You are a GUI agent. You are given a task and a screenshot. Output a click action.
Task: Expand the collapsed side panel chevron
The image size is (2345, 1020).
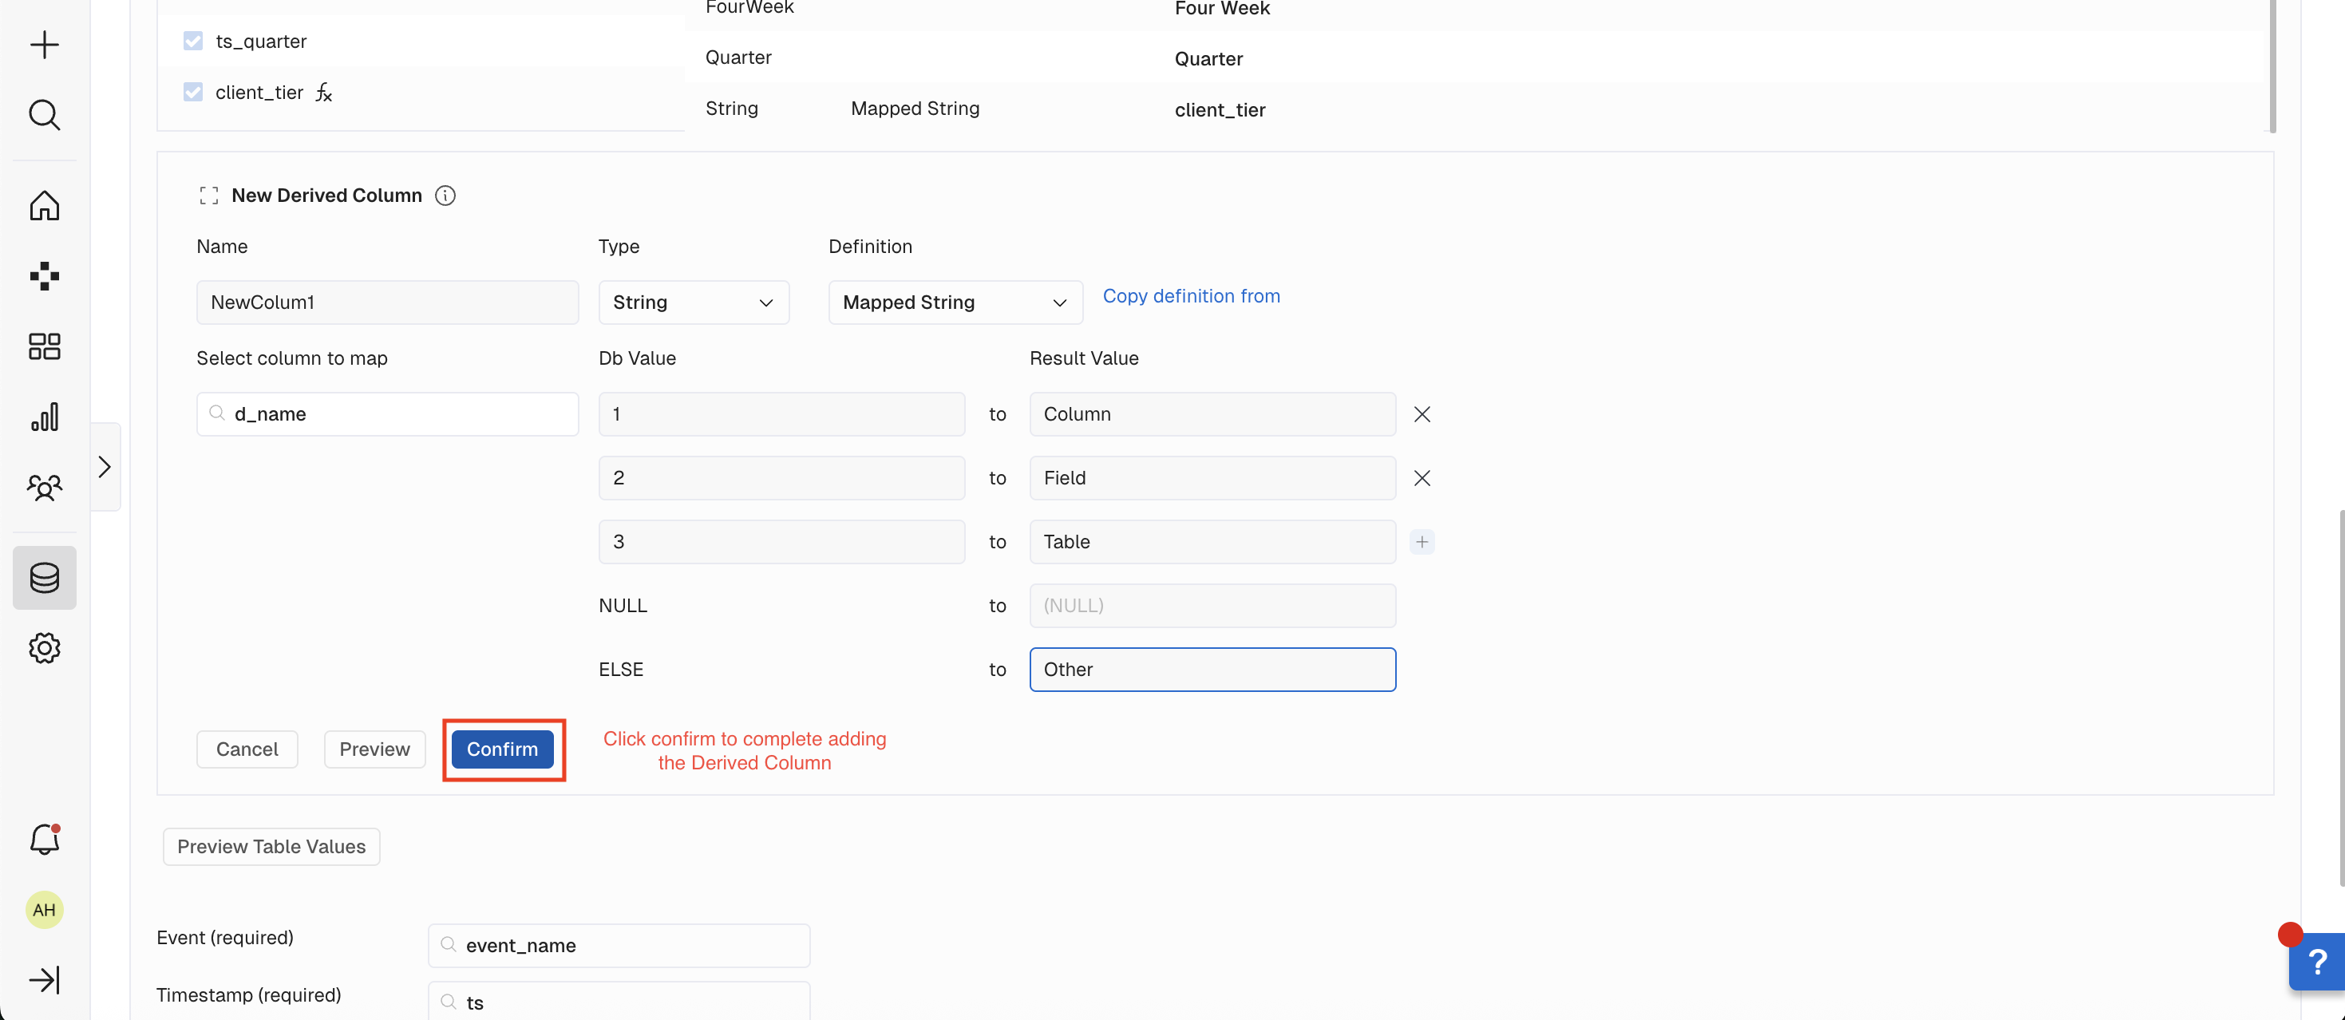[x=105, y=467]
